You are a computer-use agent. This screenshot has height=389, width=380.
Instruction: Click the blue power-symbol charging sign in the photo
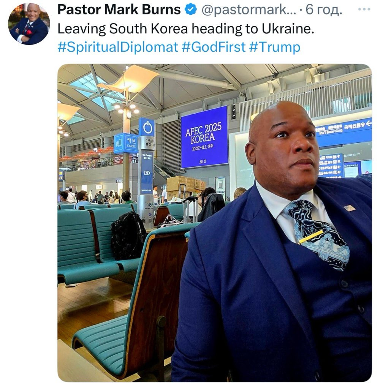147,127
